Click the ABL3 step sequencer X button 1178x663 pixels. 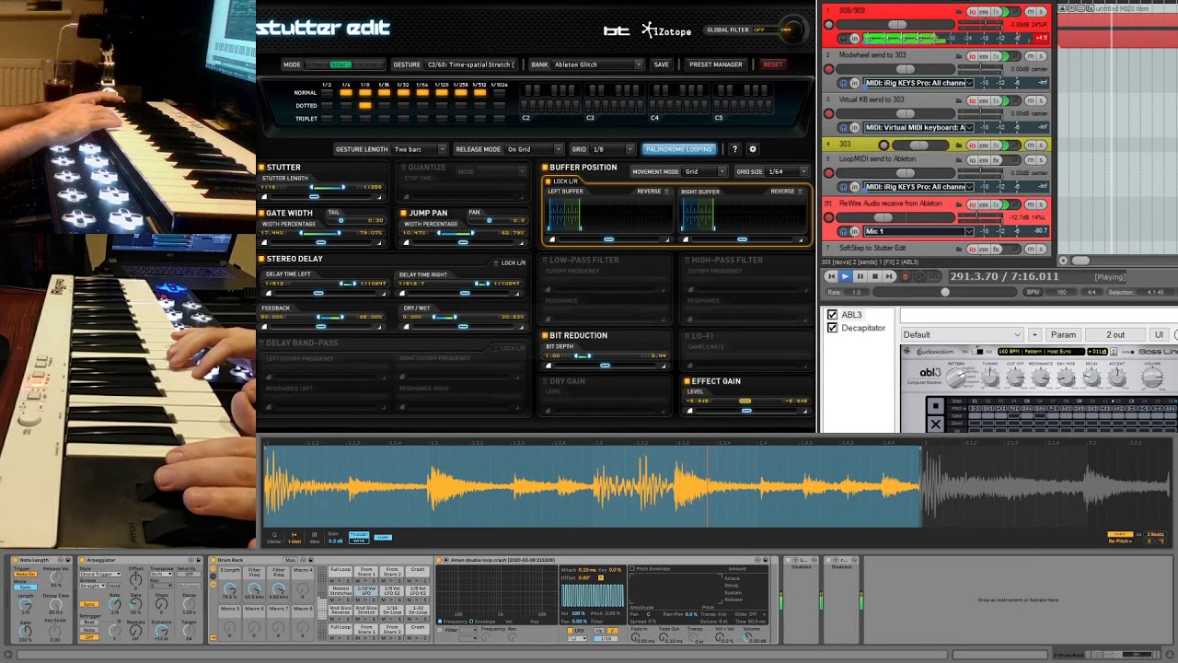tap(935, 425)
